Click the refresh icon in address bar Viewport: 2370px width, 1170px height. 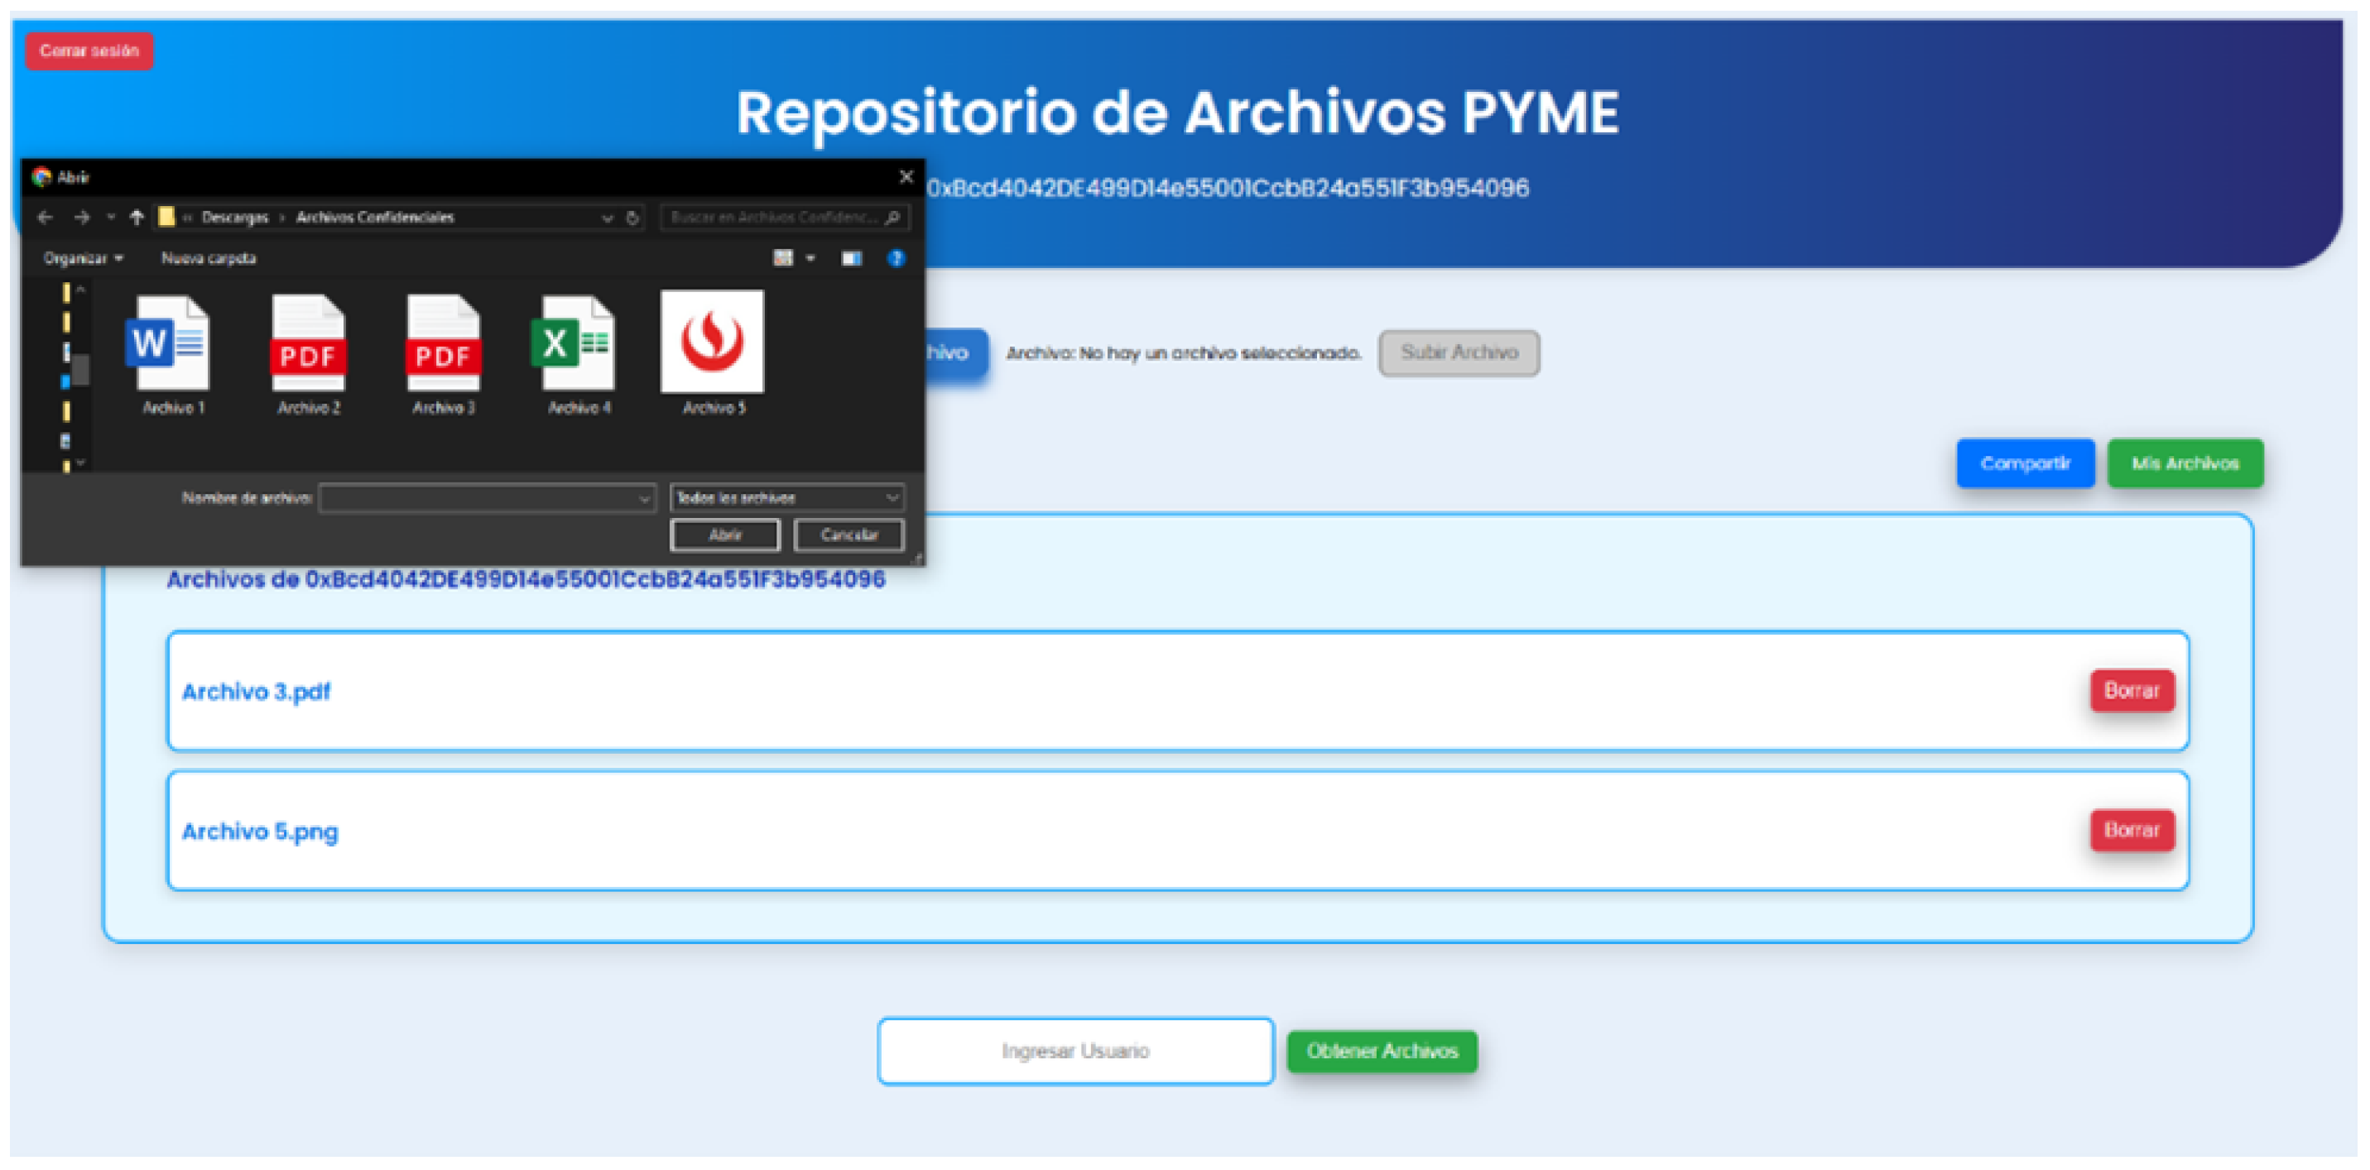click(633, 218)
